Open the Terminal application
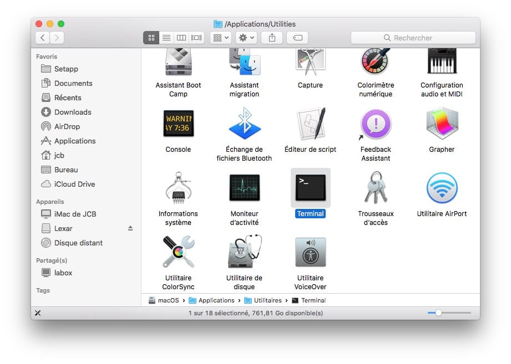Image resolution: width=511 pixels, height=364 pixels. pyautogui.click(x=310, y=188)
